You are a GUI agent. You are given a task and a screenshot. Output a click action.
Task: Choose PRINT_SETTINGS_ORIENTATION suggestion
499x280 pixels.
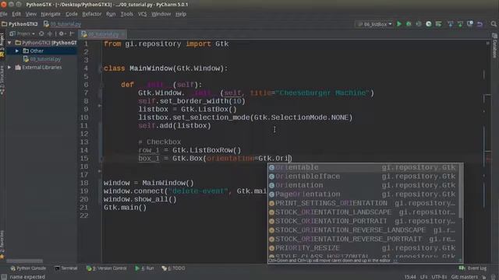[x=363, y=203]
